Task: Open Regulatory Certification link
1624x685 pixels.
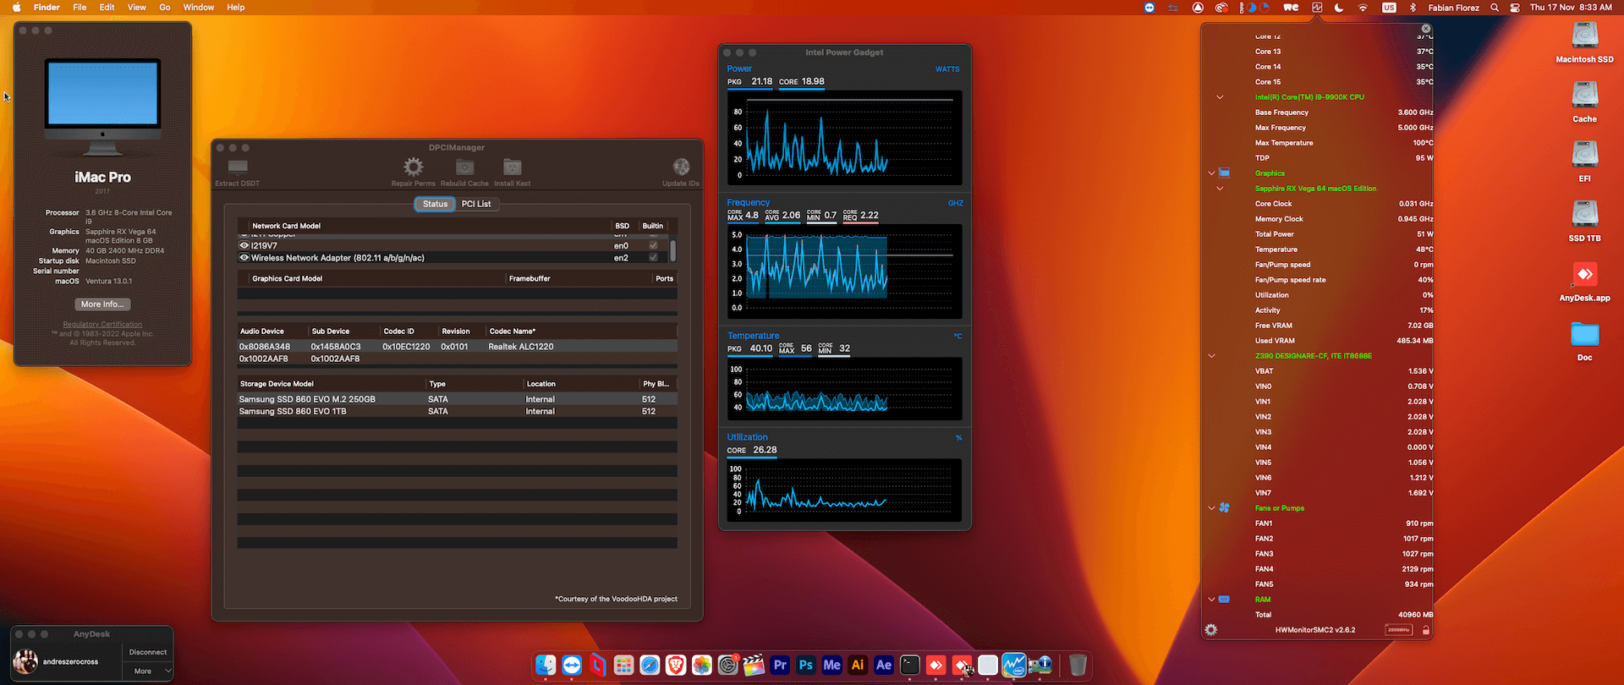Action: (x=102, y=325)
